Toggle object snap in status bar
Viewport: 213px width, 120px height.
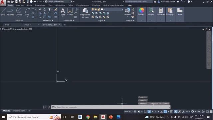click(165, 112)
